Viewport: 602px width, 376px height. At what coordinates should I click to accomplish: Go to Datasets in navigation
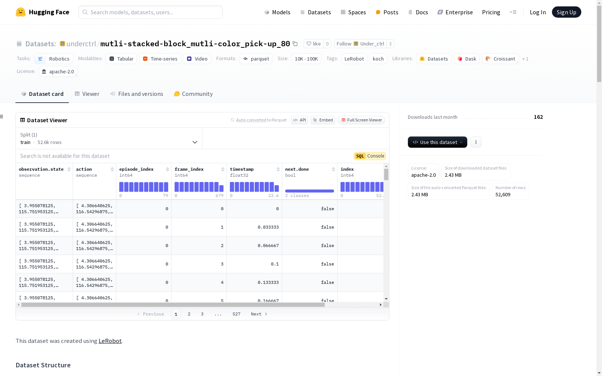(315, 12)
